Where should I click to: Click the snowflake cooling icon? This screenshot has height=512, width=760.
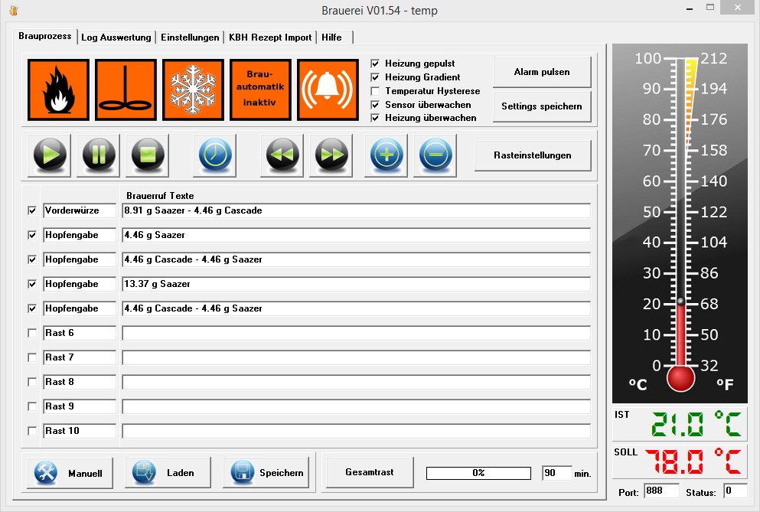click(x=193, y=90)
